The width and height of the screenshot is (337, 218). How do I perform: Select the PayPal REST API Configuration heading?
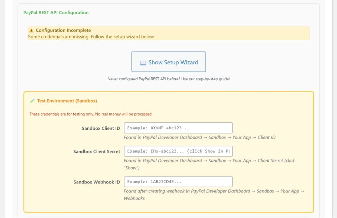[56, 12]
